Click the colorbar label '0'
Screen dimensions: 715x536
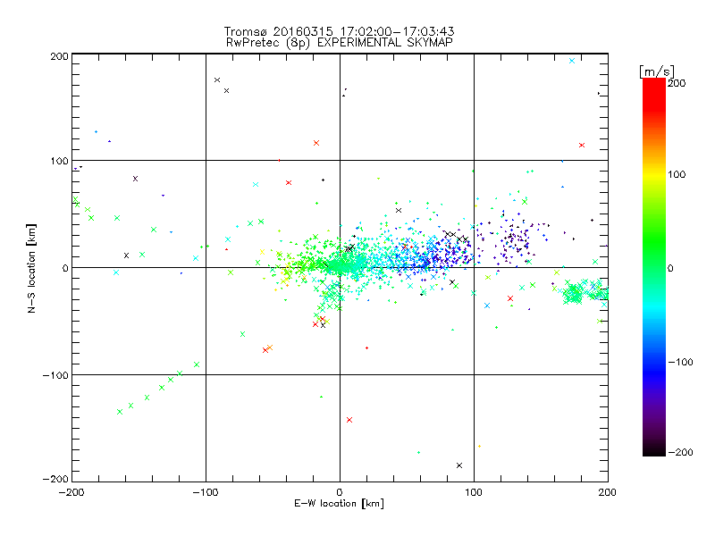670,269
